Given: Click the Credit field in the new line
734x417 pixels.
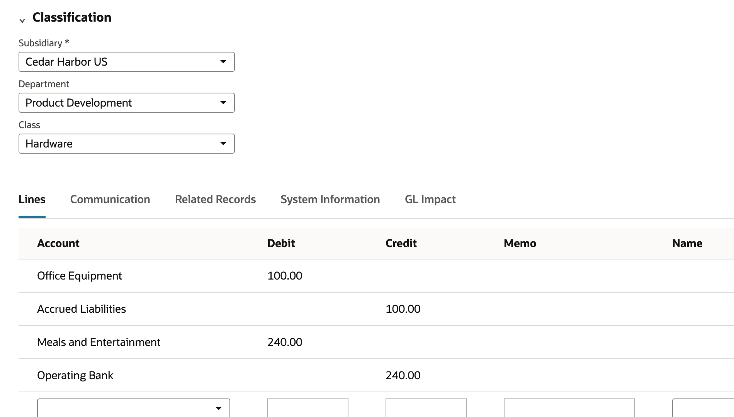Looking at the screenshot, I should tap(426, 408).
